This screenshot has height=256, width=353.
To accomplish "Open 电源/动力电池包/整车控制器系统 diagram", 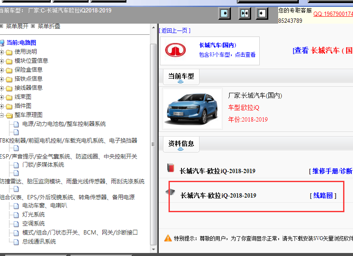I will pyautogui.click(x=64, y=124).
